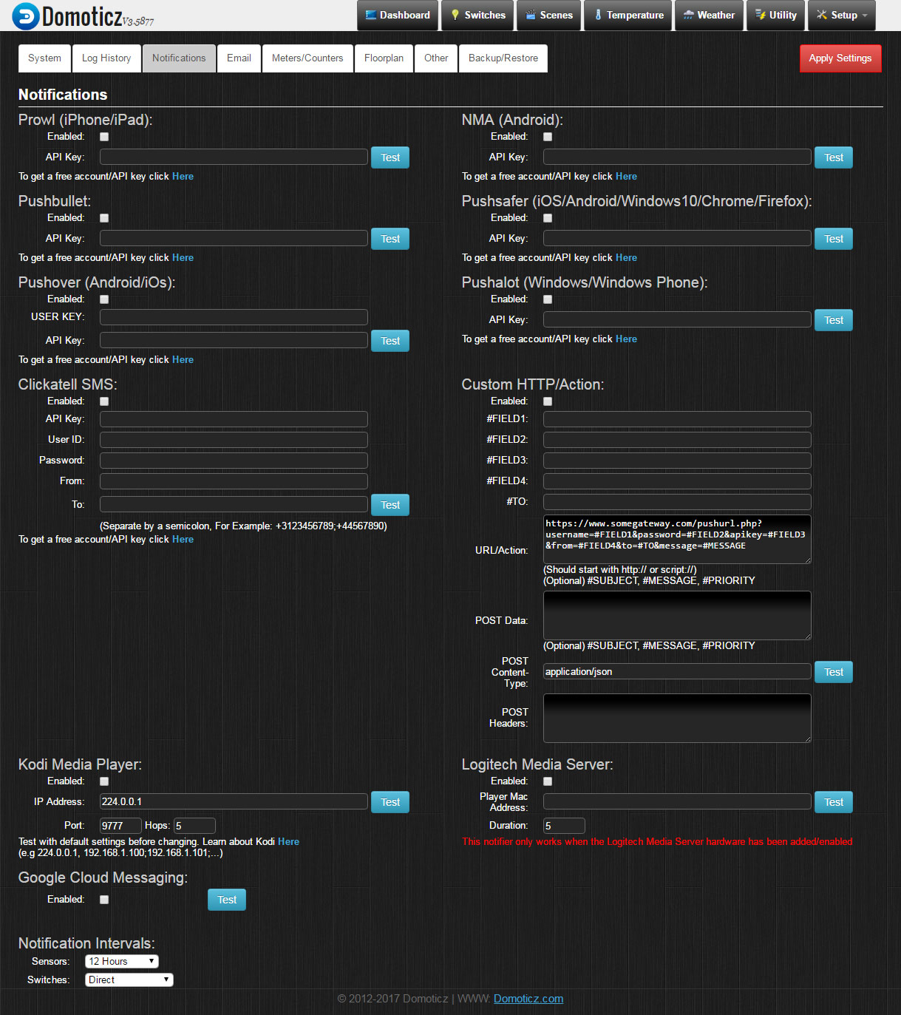
Task: Toggle Custom HTTP/Action Enabled checkbox
Action: [548, 401]
